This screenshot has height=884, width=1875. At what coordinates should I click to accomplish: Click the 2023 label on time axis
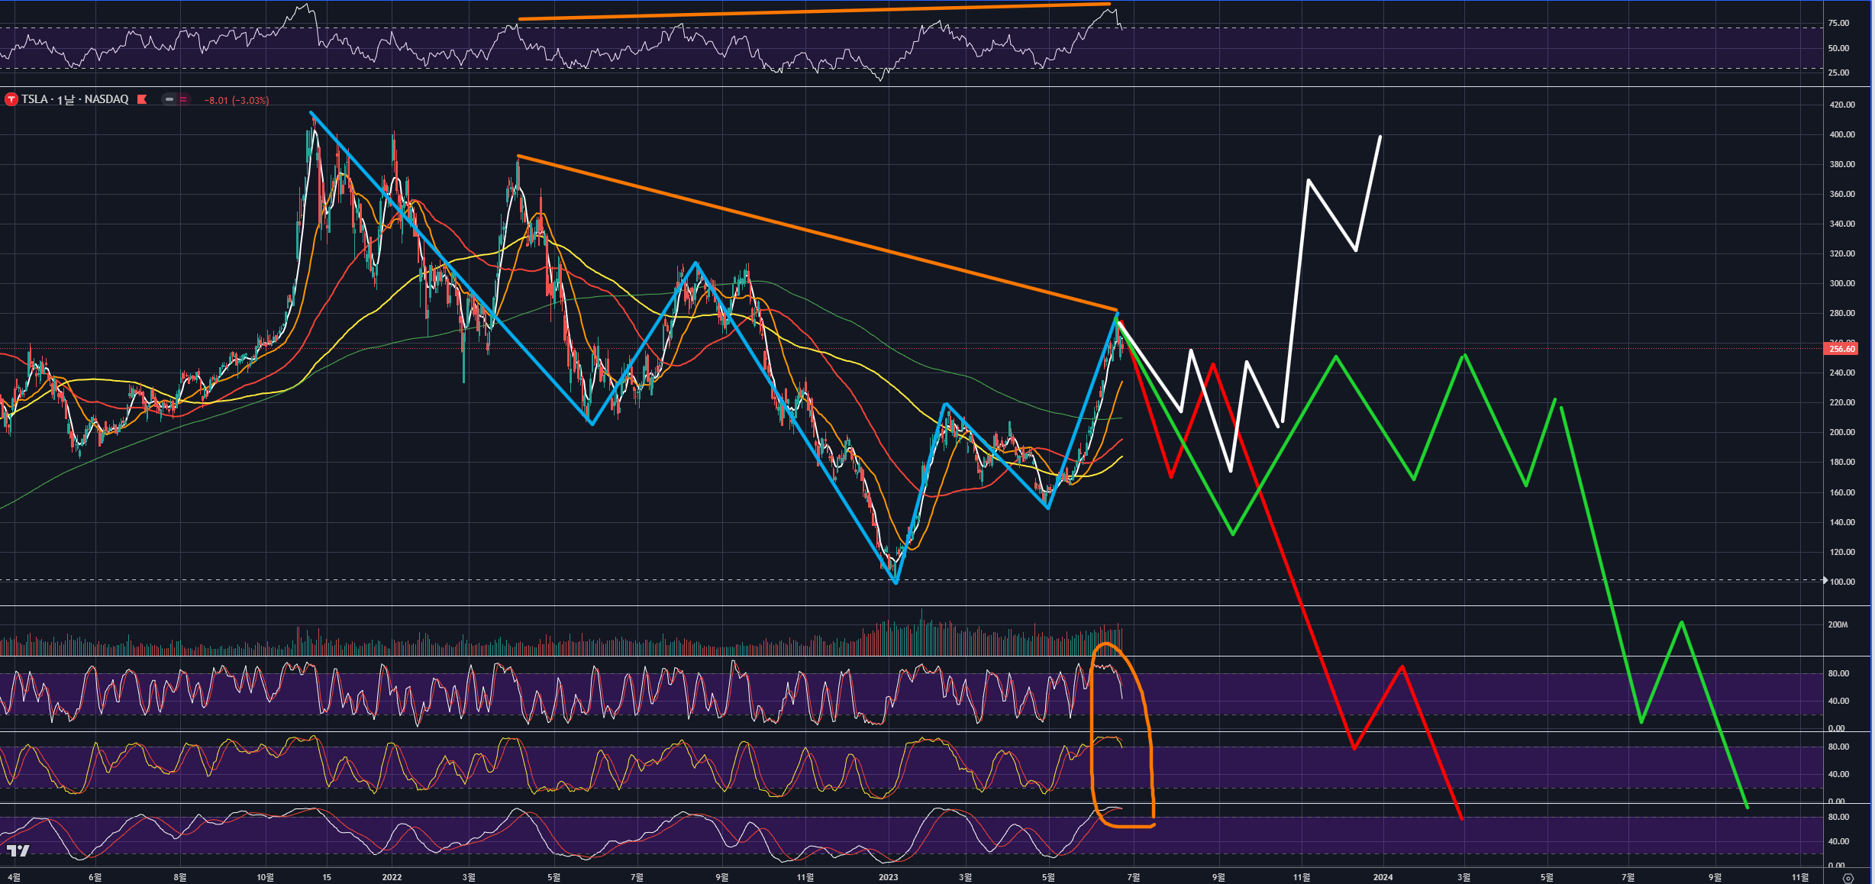[888, 877]
